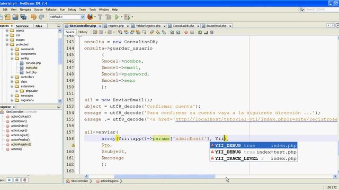Click the third navigator filter icon
Screen dimensions: 339x190
25,180
